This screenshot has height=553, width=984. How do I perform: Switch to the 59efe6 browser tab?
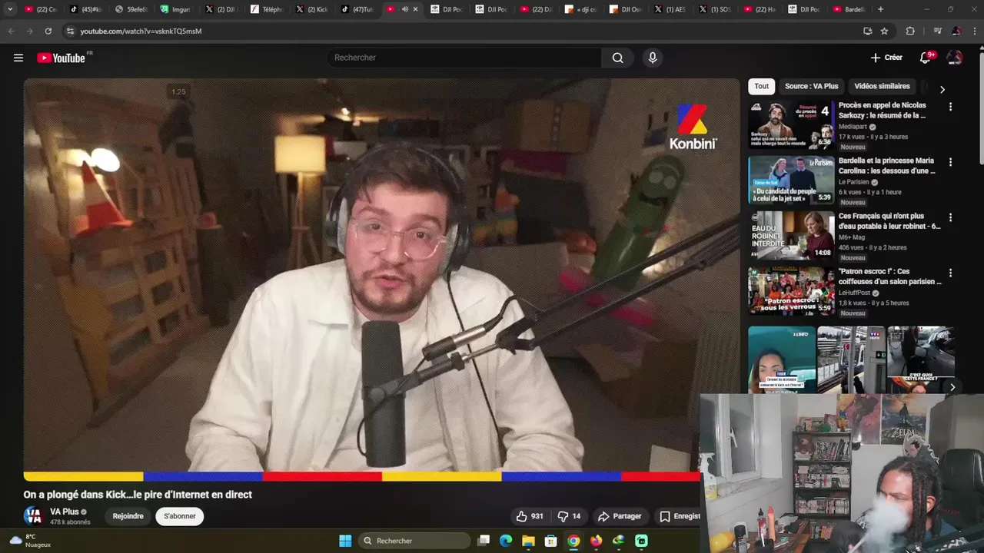131,9
